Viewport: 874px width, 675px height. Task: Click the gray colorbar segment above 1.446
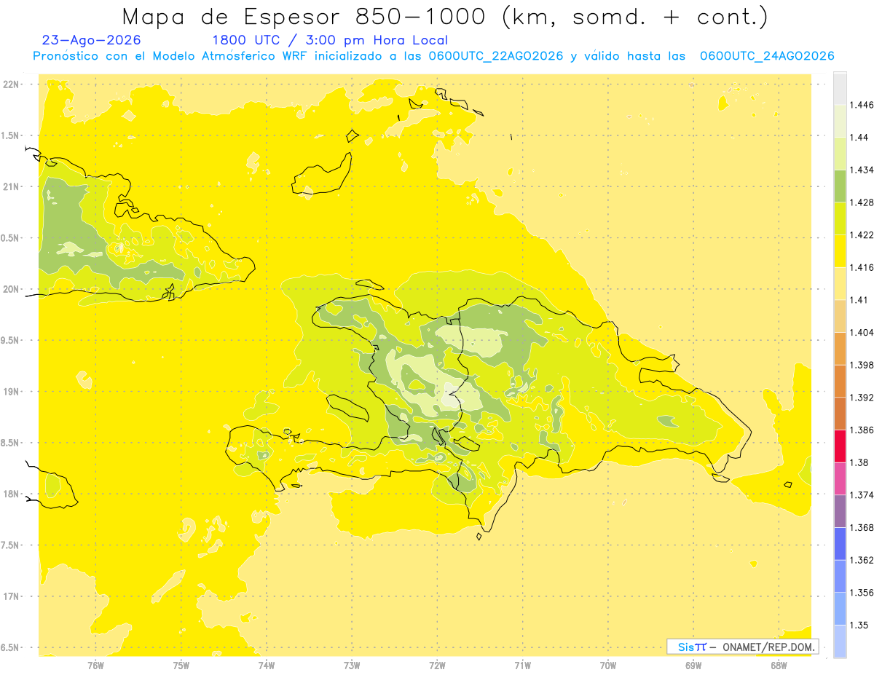click(840, 89)
